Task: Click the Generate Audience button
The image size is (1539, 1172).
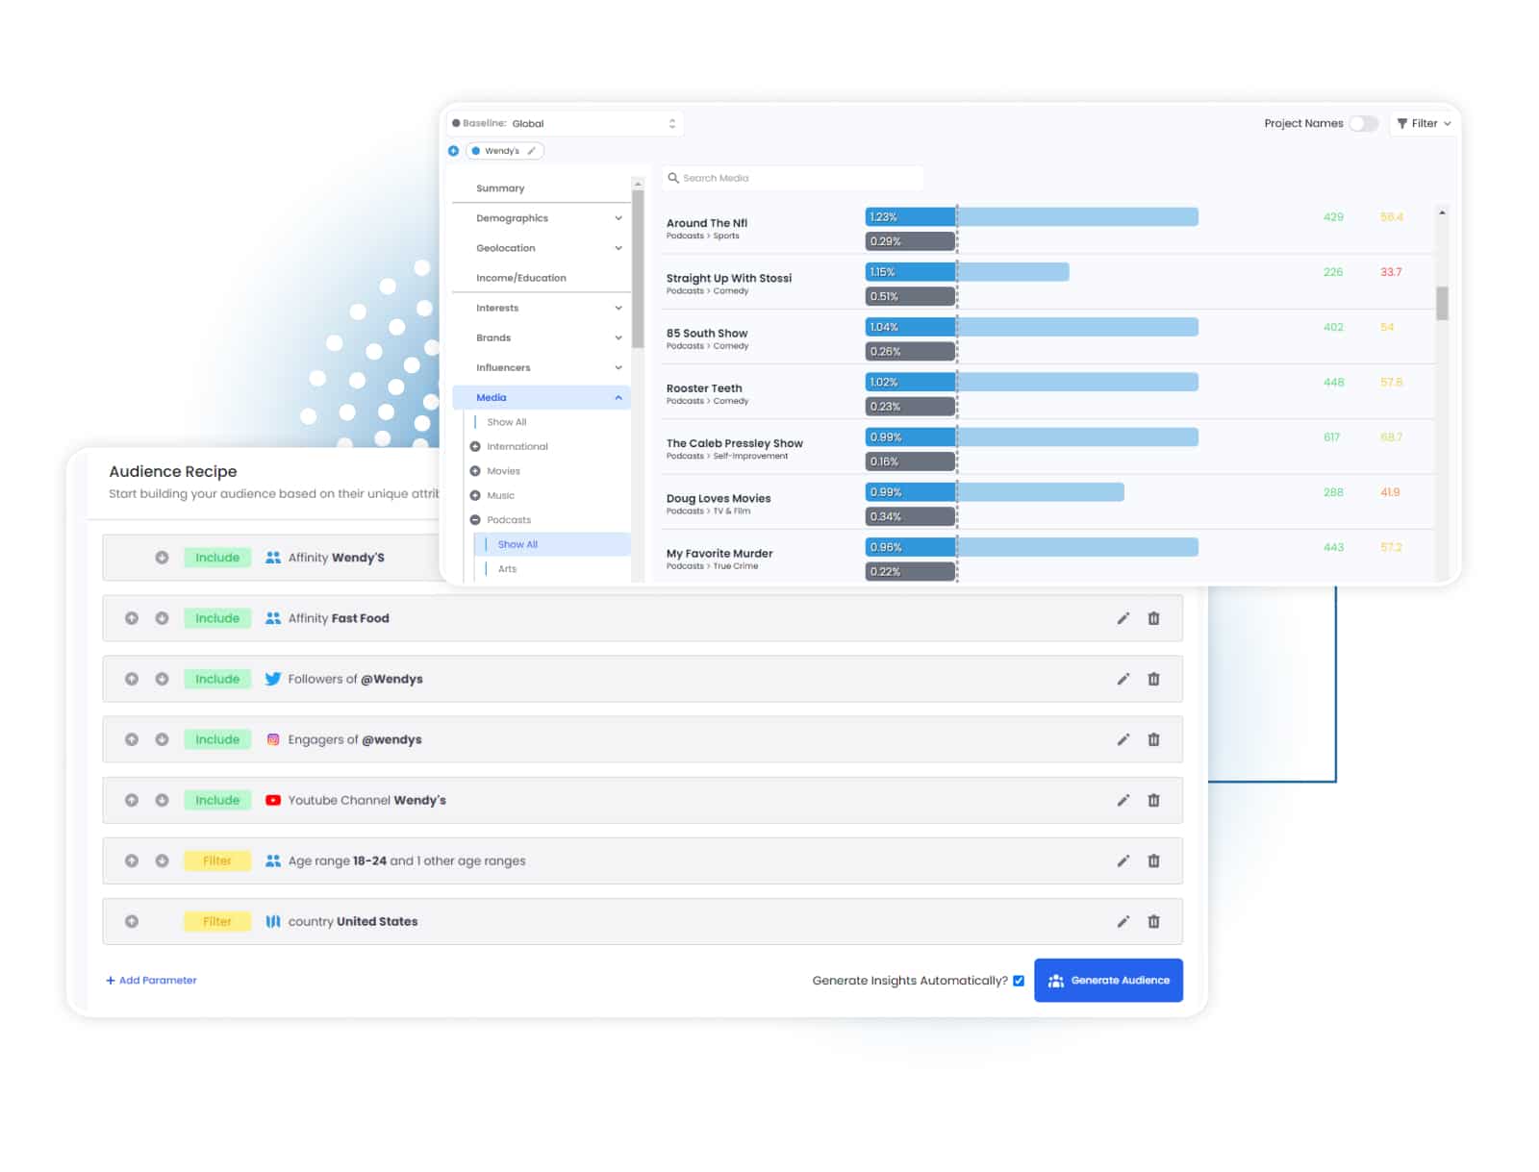Action: (1108, 981)
